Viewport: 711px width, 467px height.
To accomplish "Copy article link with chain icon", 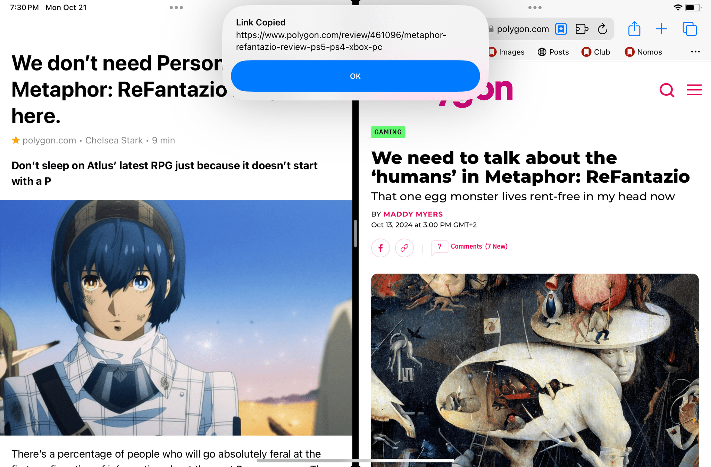I will point(404,248).
